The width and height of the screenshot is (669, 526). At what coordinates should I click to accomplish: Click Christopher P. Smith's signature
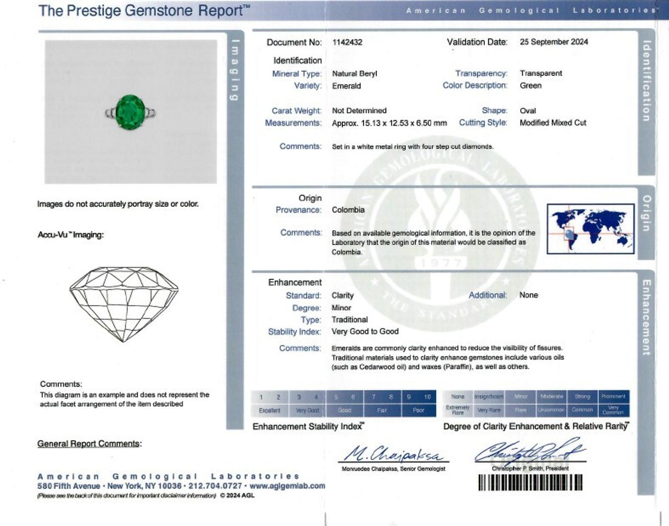click(530, 451)
